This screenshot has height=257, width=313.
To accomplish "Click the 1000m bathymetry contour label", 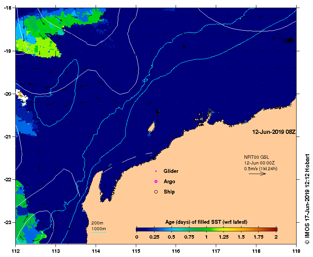I will click(99, 229).
